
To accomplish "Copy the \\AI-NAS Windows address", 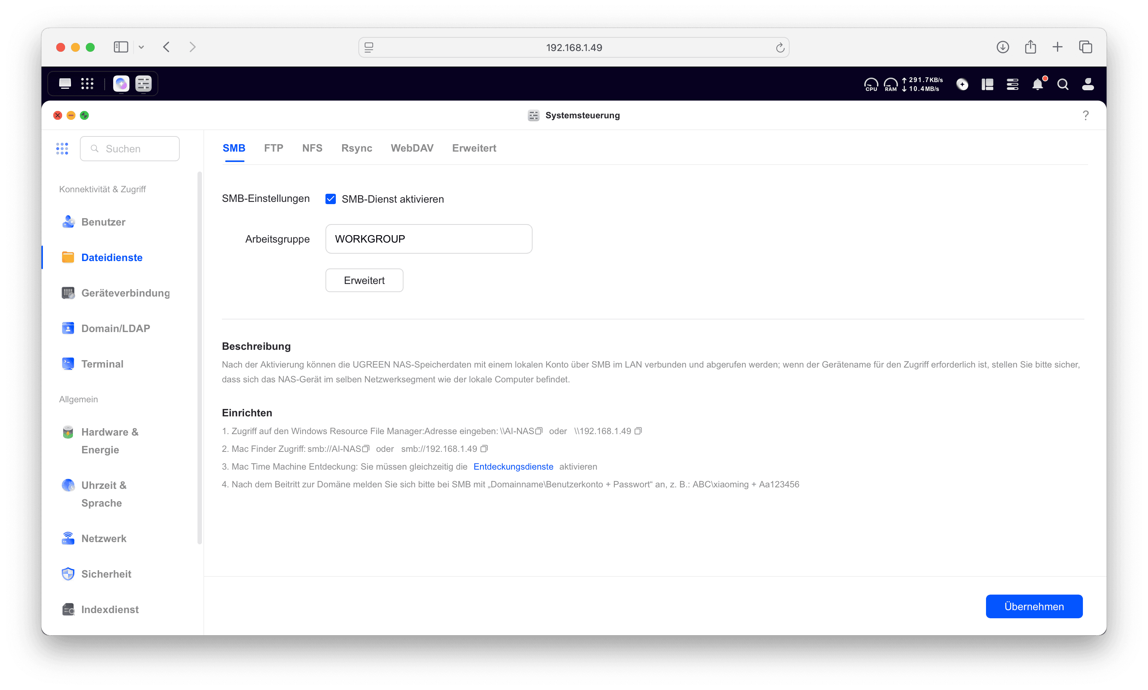I will (539, 431).
